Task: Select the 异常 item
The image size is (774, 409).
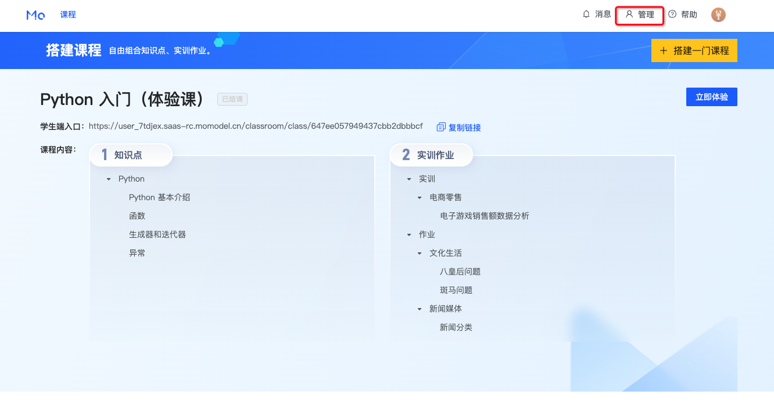Action: [137, 253]
